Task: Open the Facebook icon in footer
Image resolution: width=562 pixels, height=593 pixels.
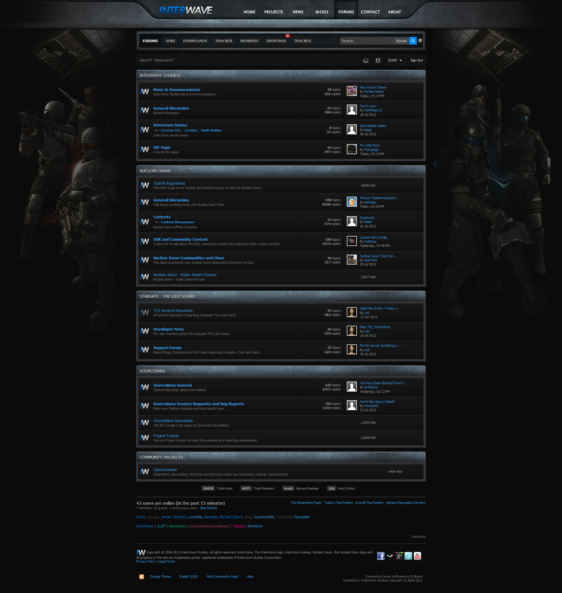Action: [x=380, y=556]
